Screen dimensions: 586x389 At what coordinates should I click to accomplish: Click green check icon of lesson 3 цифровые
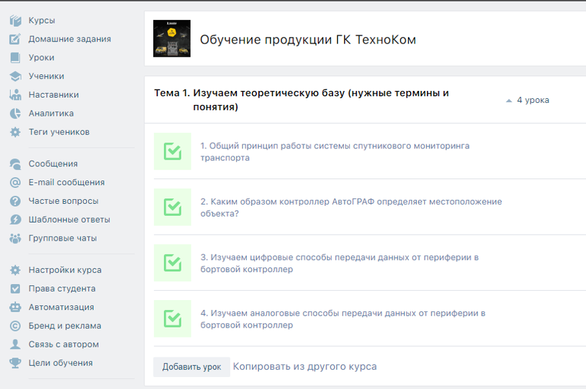[x=173, y=263]
